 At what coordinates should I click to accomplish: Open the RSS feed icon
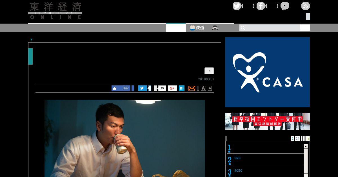coord(306,6)
